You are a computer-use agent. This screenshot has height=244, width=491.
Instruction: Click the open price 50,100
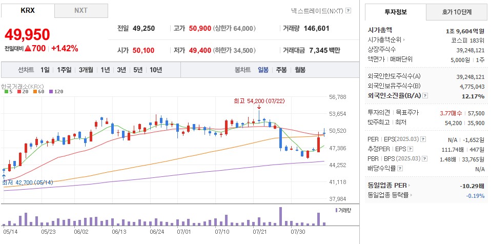(x=144, y=50)
